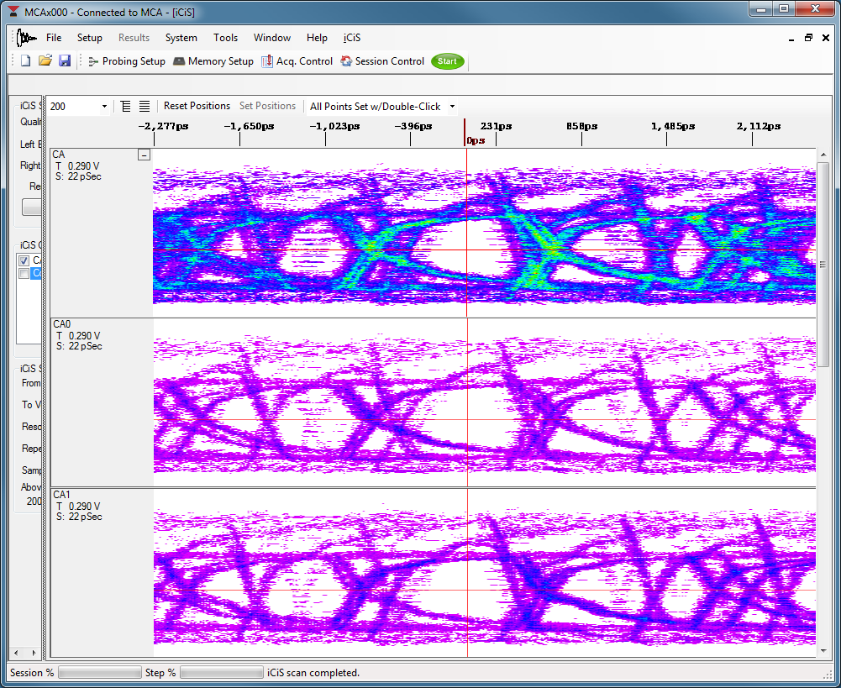
Task: Click the Session % progress bar
Action: click(x=99, y=672)
